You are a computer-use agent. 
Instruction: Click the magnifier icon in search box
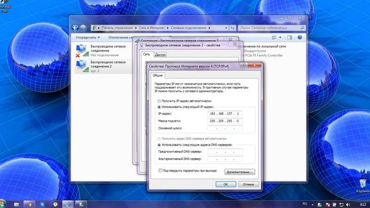(302, 28)
